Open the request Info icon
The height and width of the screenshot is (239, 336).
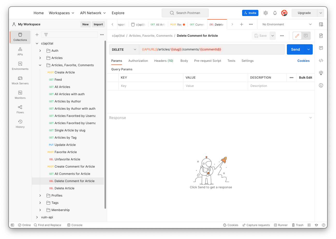321,85
